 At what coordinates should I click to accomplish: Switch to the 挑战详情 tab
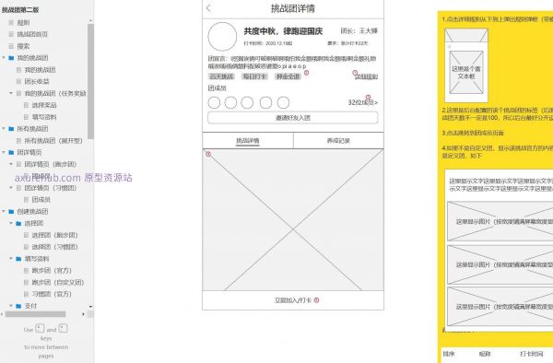coord(248,141)
